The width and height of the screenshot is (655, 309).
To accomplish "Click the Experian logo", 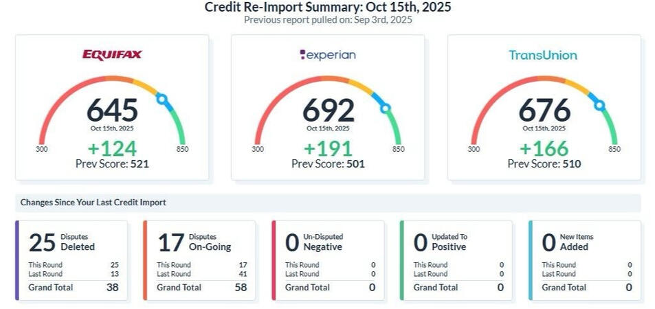I will 328,55.
